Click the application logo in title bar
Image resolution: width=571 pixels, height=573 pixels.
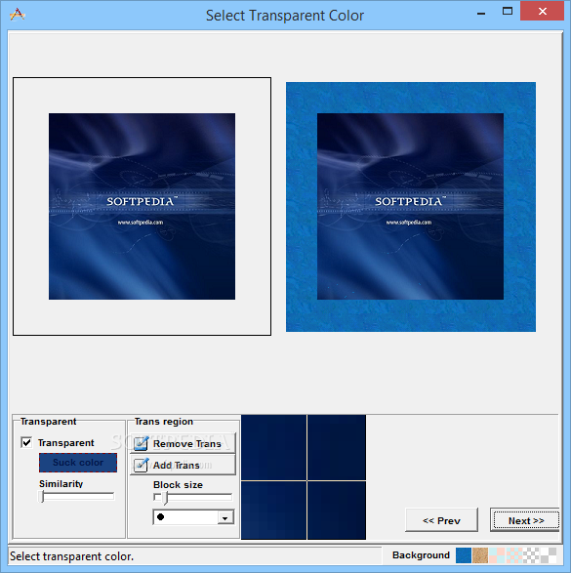coord(18,15)
